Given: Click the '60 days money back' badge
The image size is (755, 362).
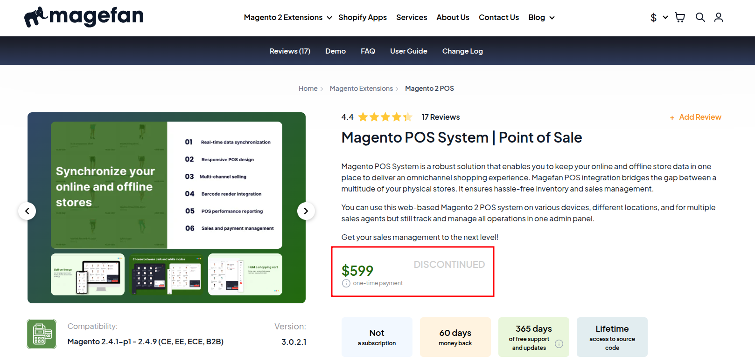Looking at the screenshot, I should click(455, 337).
